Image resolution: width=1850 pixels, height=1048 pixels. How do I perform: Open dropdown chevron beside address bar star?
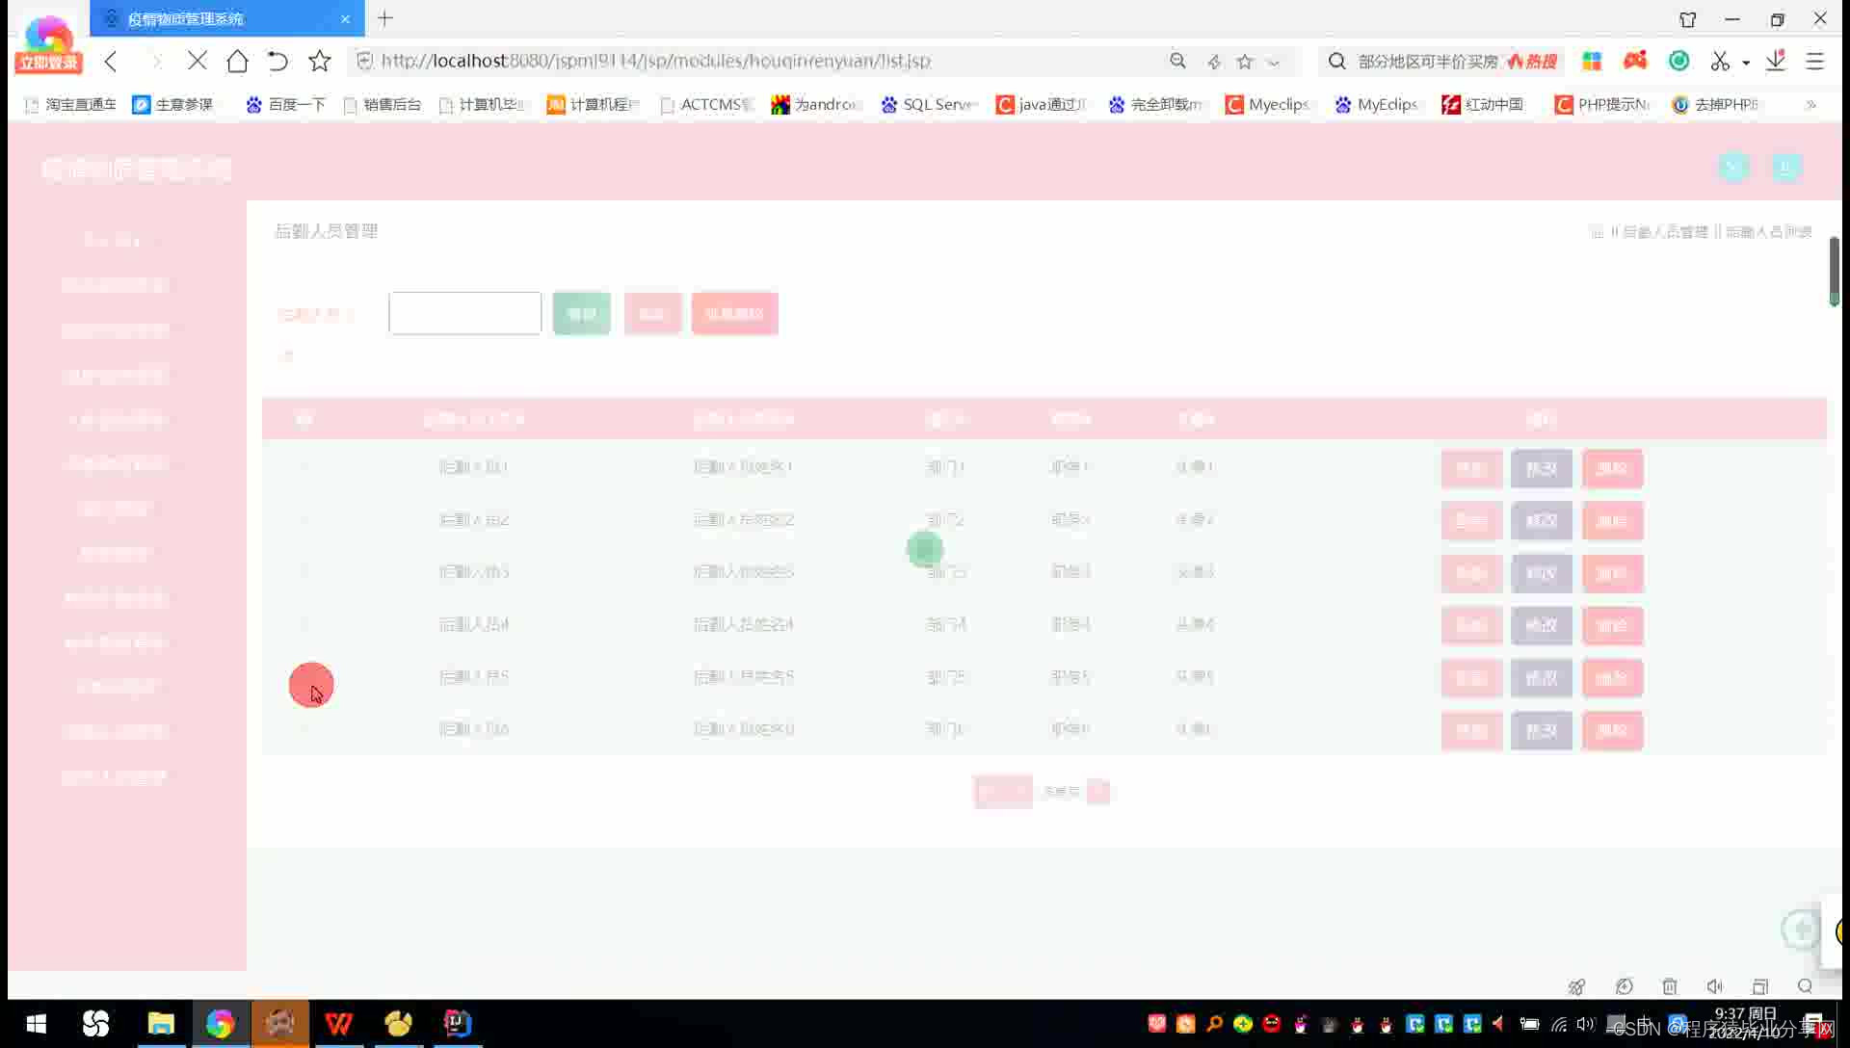tap(1274, 63)
